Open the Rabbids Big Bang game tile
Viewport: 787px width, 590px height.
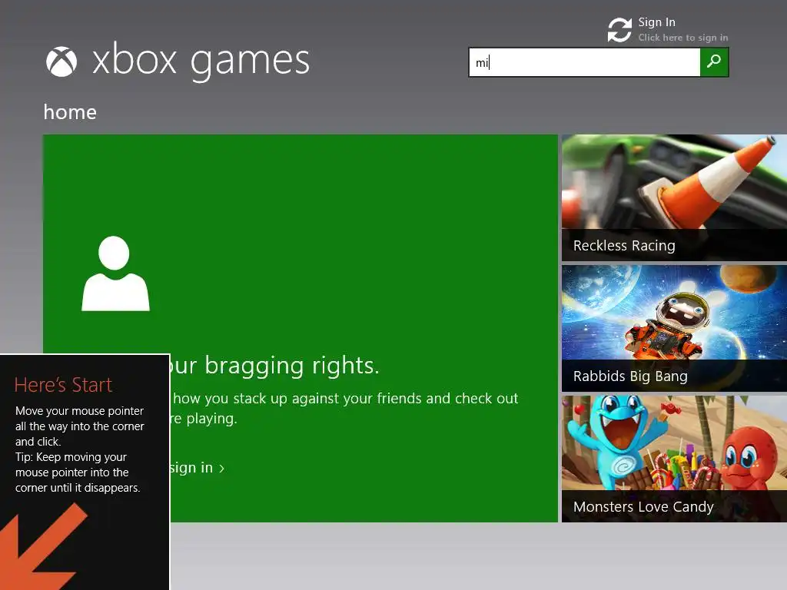point(674,328)
